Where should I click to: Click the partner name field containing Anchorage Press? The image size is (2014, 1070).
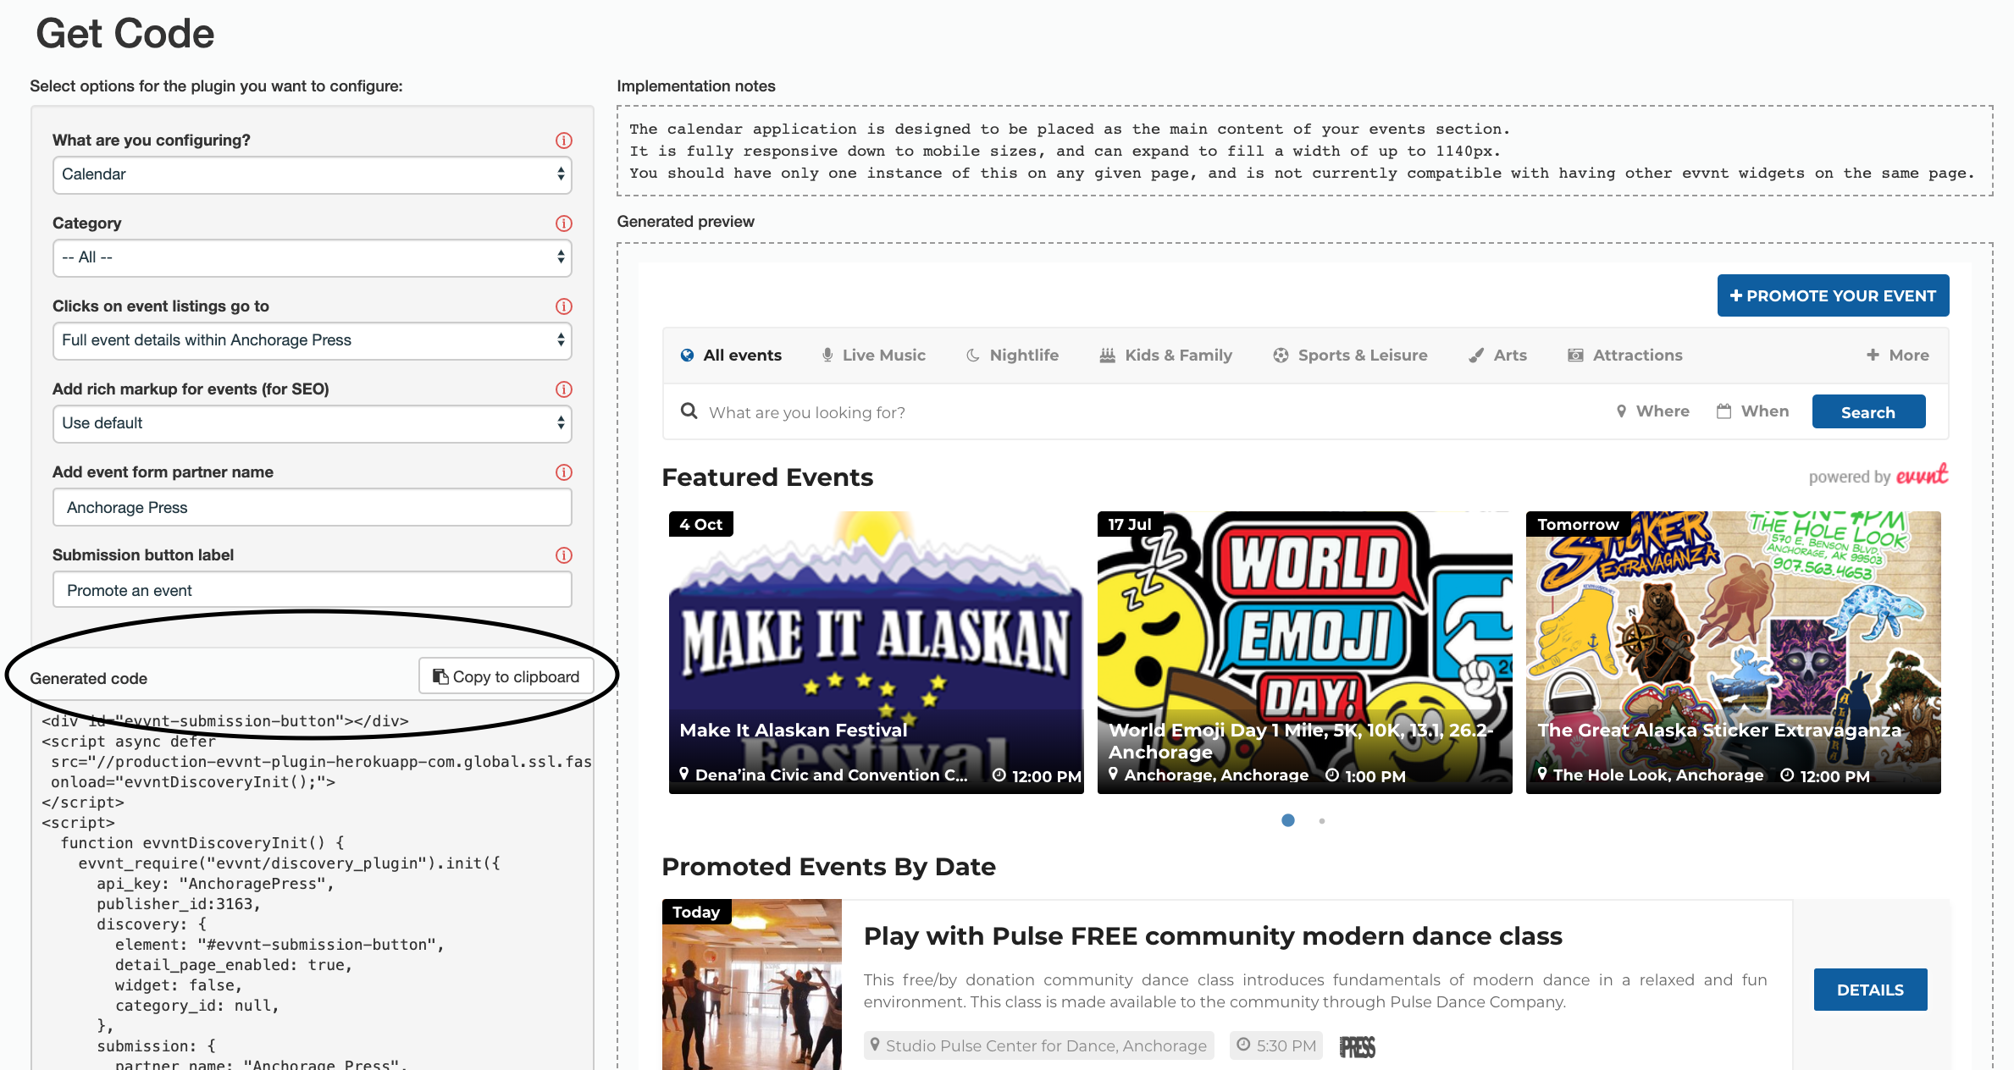[313, 508]
